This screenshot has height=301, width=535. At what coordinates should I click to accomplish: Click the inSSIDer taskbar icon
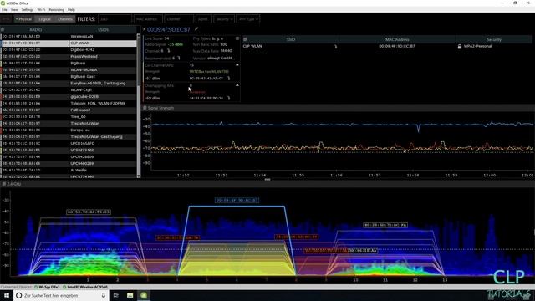coord(144,295)
